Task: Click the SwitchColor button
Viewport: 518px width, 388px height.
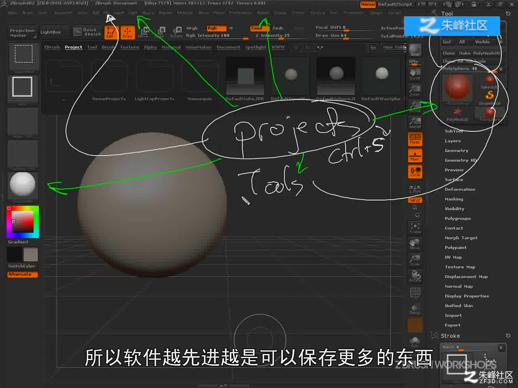Action: [x=21, y=266]
